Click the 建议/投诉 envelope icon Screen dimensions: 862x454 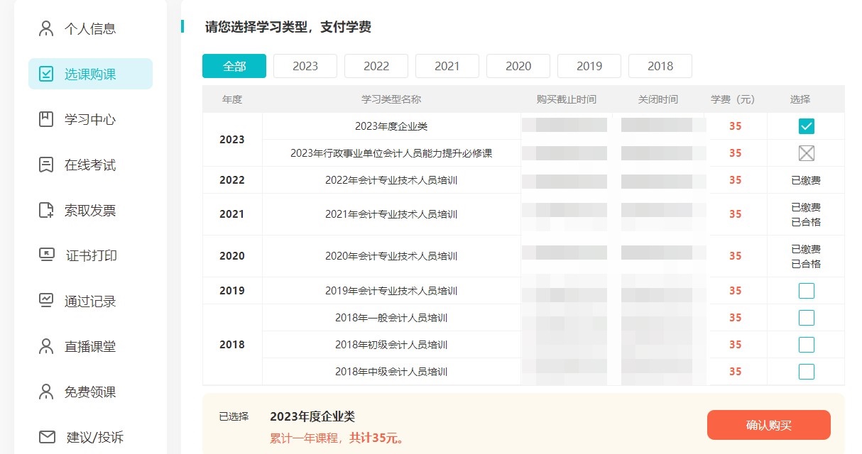pos(47,437)
